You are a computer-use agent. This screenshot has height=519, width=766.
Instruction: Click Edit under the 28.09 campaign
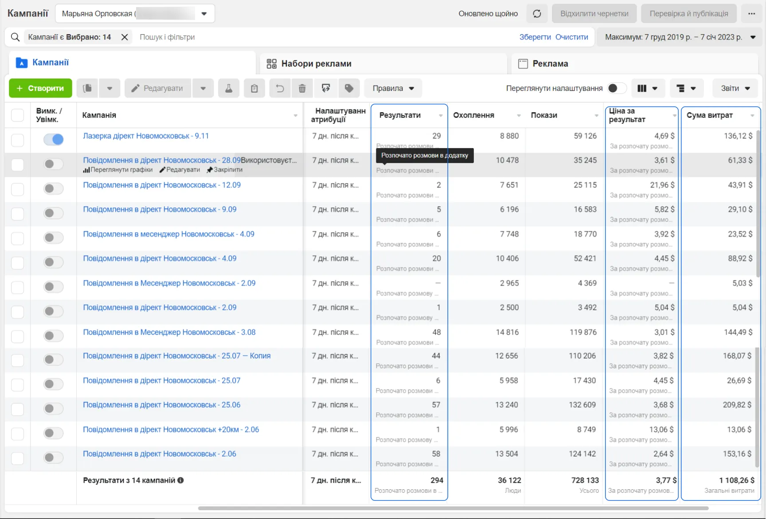pos(180,170)
